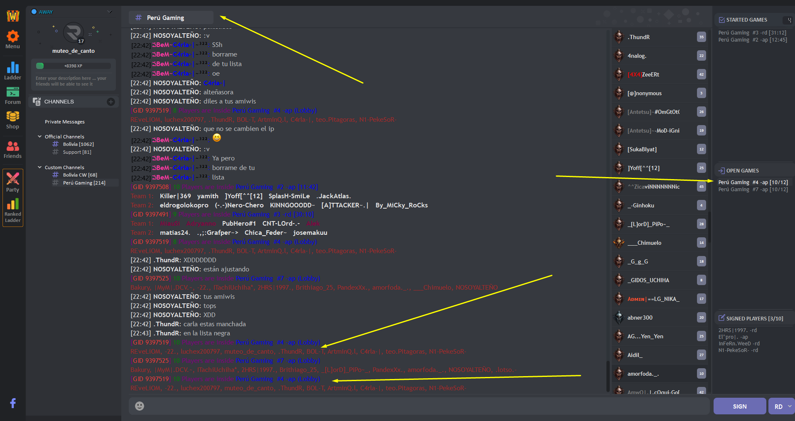795x421 pixels.
Task: Click the Started Games header icon
Action: click(721, 20)
